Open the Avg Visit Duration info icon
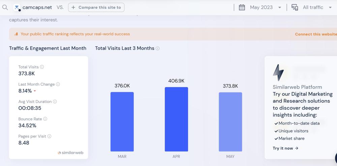The image size is (337, 166). click(x=55, y=101)
